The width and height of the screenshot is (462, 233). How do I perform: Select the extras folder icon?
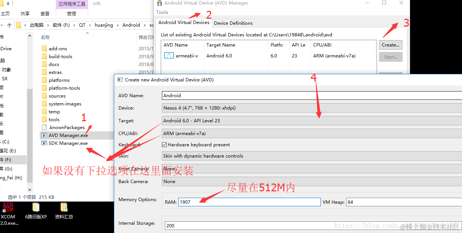coord(44,72)
